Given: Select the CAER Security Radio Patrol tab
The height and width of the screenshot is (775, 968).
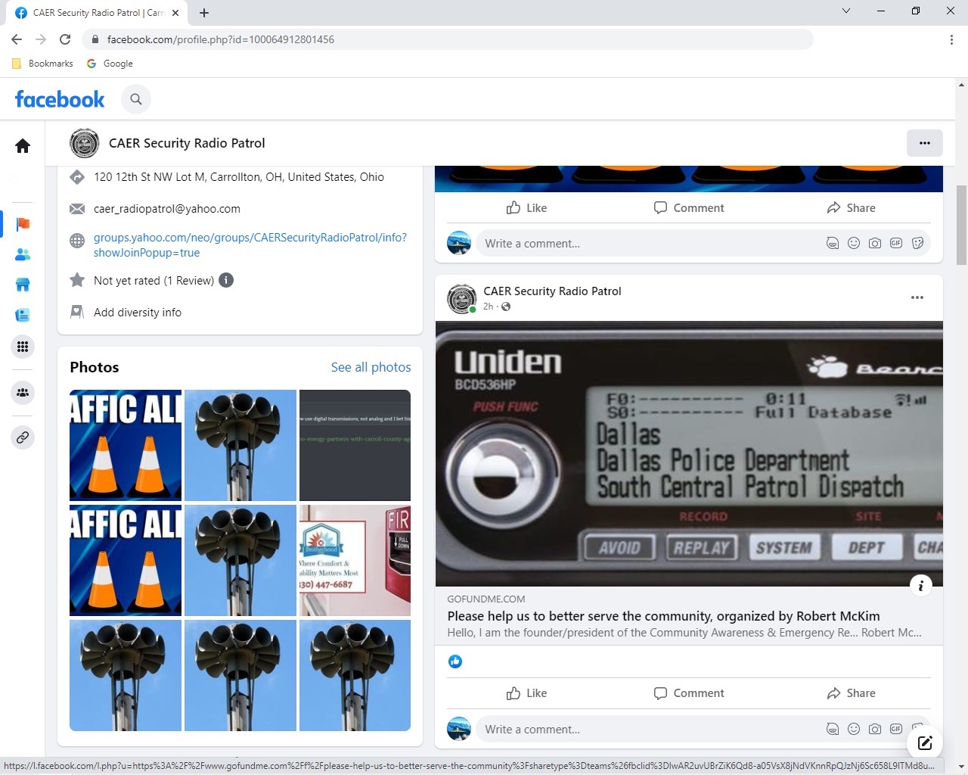Looking at the screenshot, I should tap(98, 13).
